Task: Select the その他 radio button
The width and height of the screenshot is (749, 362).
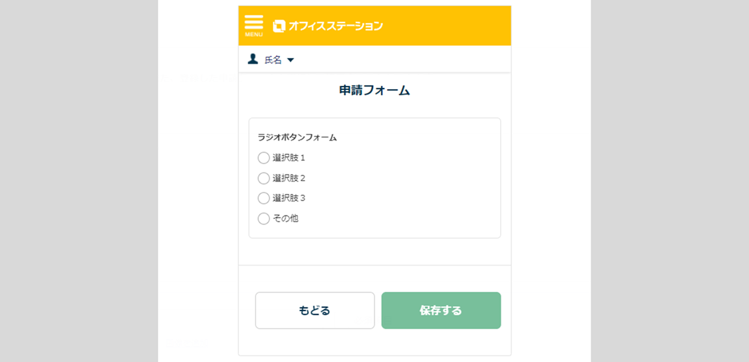Action: [x=264, y=219]
